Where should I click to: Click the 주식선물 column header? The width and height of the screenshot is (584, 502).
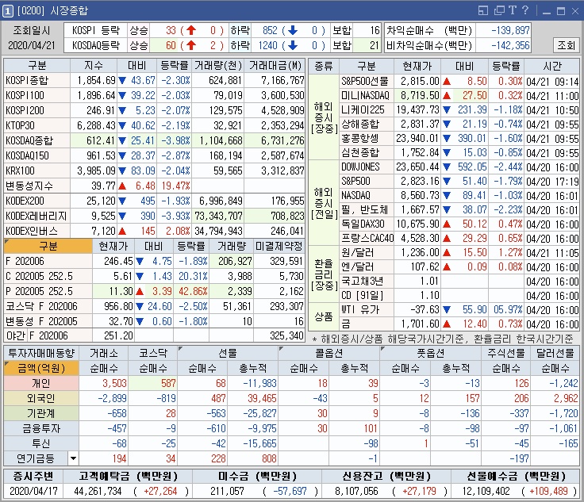click(505, 353)
